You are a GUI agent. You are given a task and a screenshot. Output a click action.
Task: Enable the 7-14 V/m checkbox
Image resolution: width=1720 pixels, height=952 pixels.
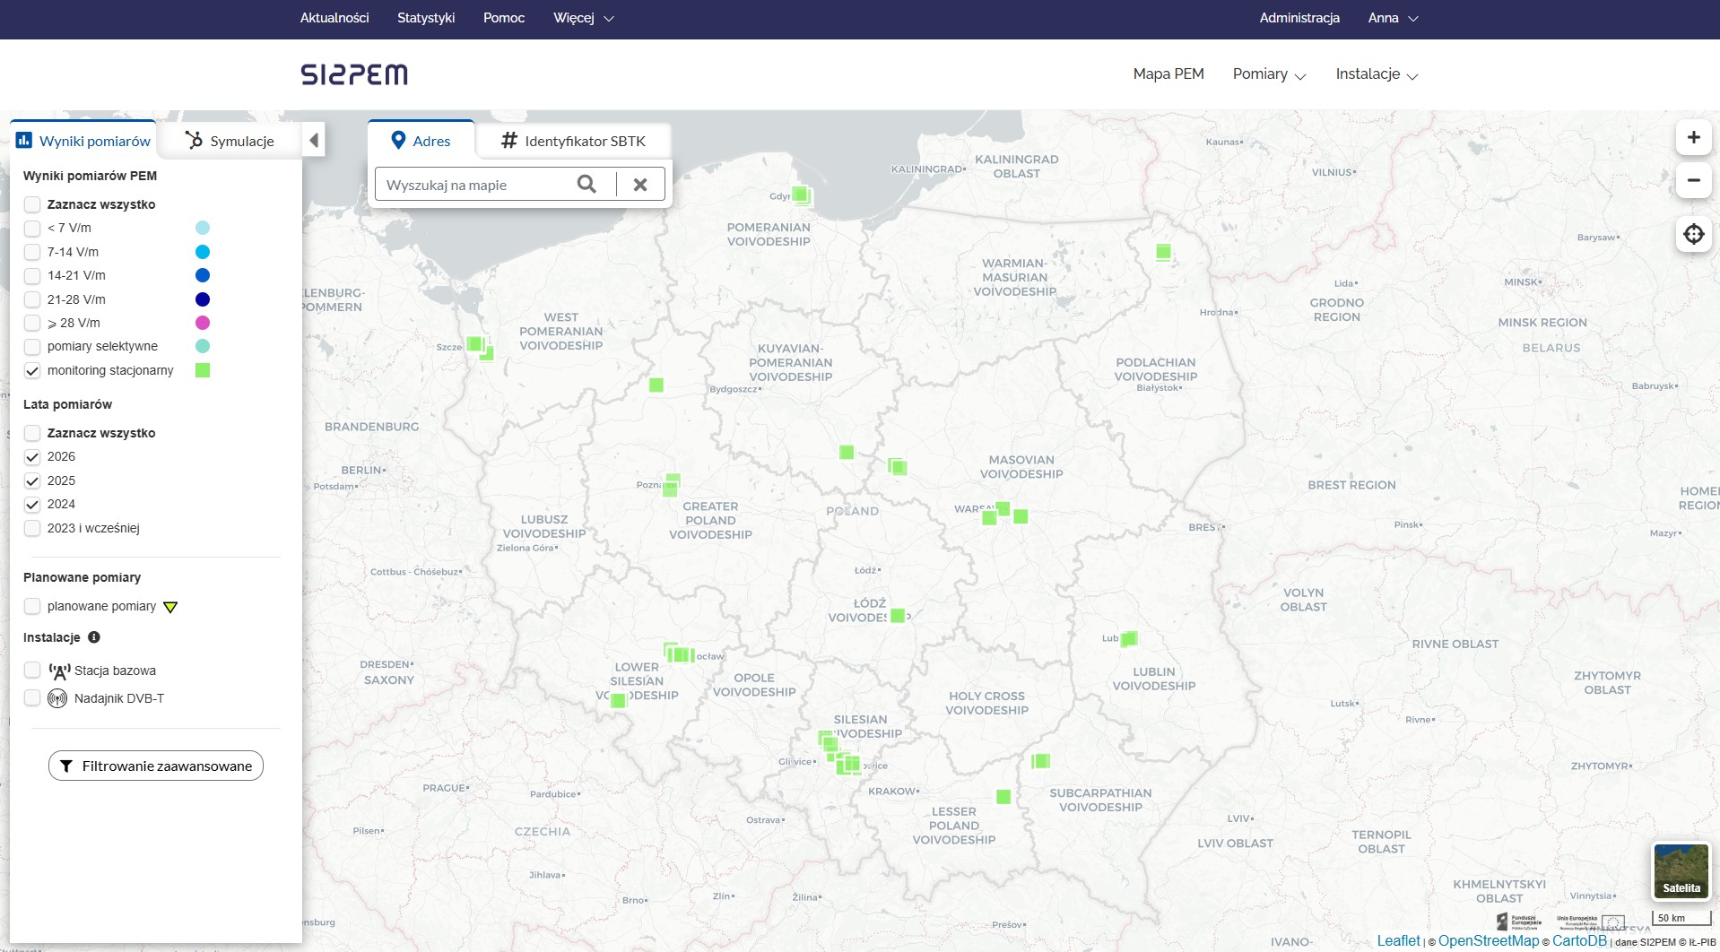point(32,252)
